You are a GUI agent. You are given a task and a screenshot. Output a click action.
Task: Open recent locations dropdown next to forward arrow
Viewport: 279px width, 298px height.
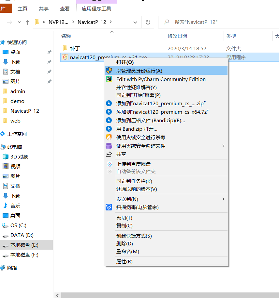(19, 22)
